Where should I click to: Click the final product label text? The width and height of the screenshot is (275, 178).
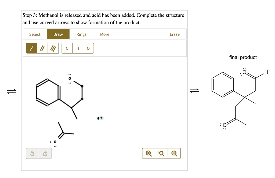[x=243, y=57]
